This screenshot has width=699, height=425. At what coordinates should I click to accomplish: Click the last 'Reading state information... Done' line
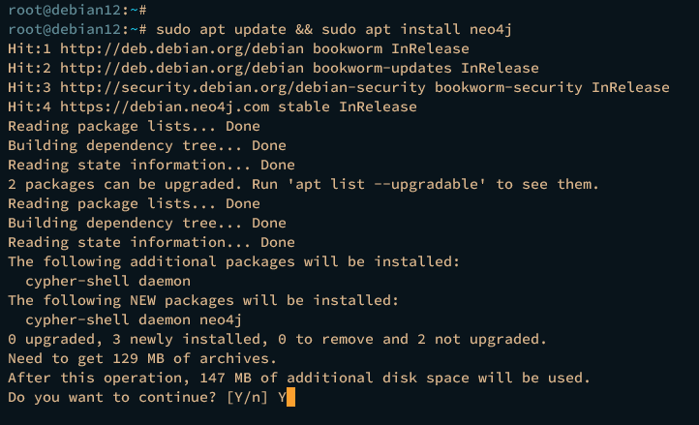[x=151, y=242]
